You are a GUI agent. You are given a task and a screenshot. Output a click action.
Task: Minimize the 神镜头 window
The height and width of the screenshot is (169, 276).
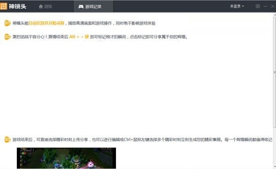point(265,7)
